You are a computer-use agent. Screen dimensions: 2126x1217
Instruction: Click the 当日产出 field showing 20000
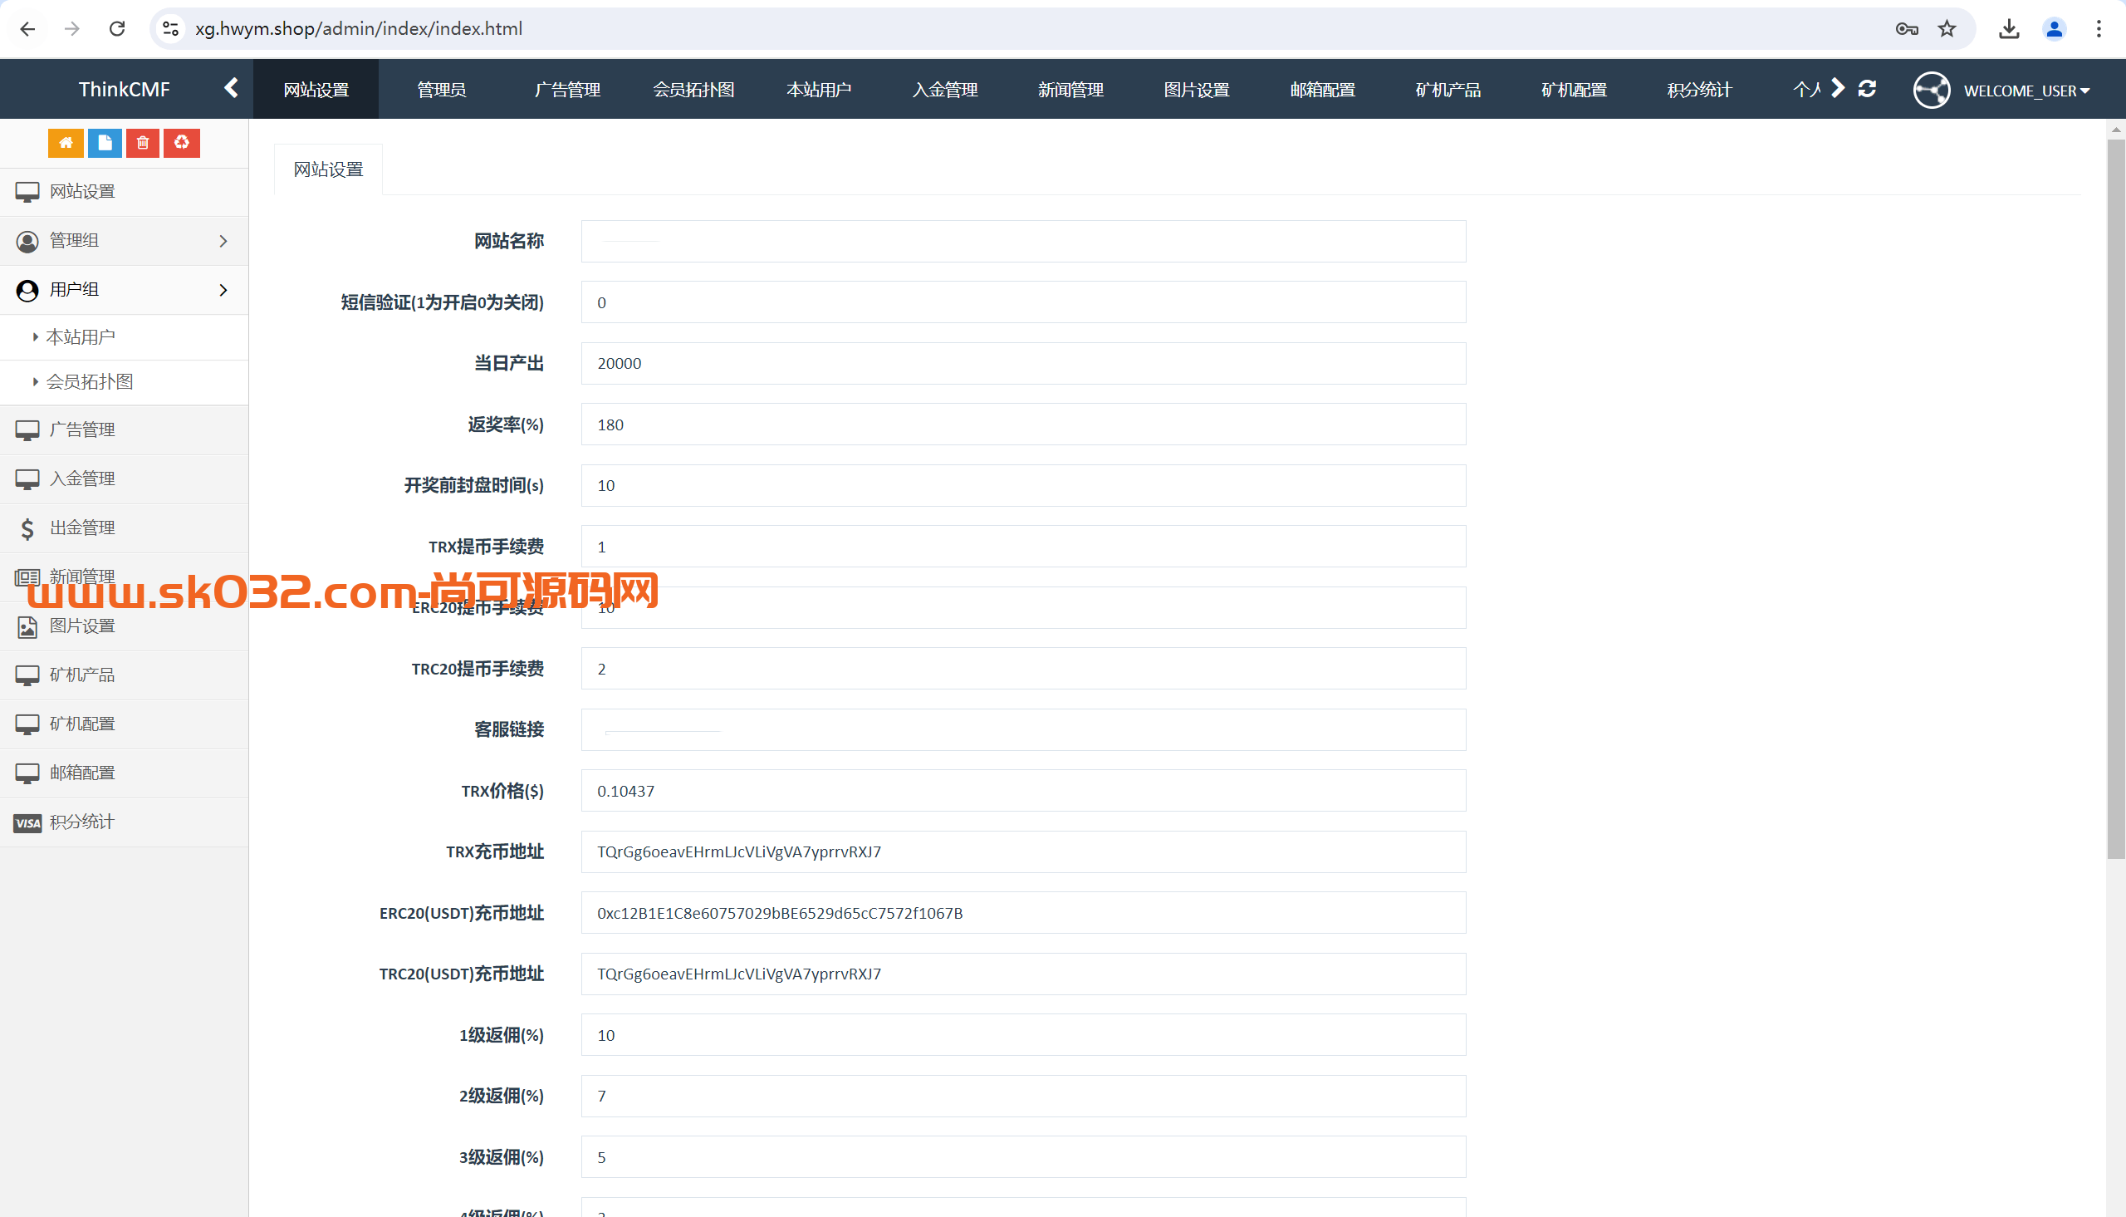pos(1023,364)
